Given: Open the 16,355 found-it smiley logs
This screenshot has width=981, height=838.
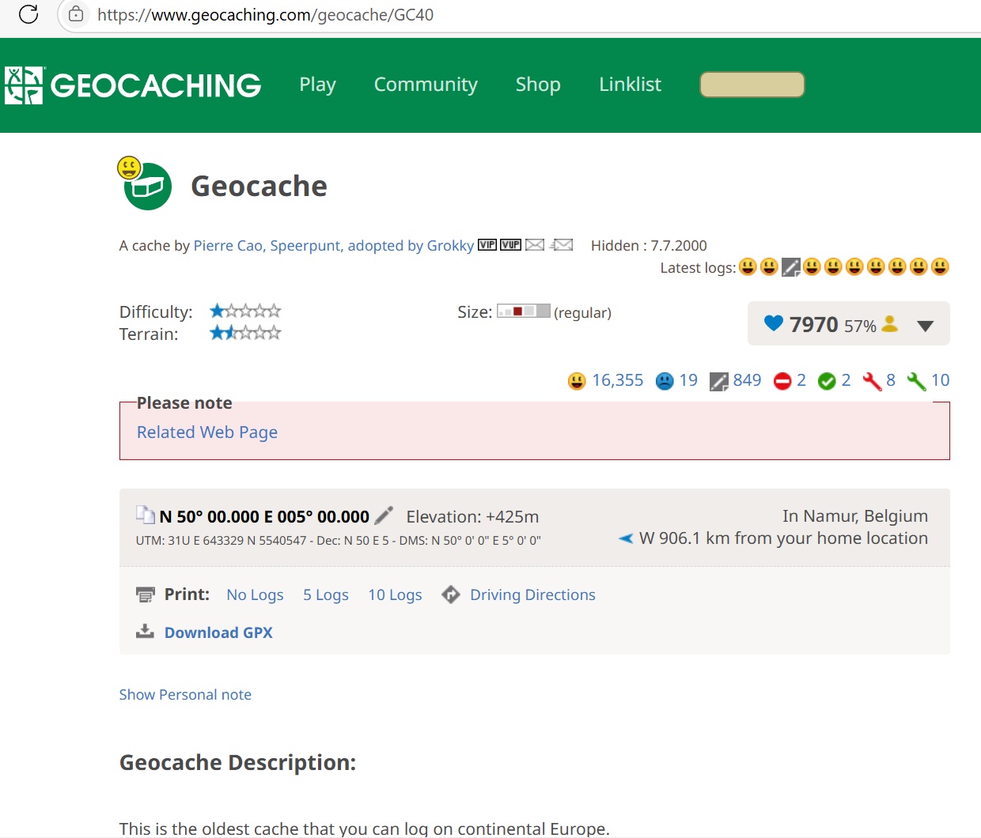Looking at the screenshot, I should 606,381.
